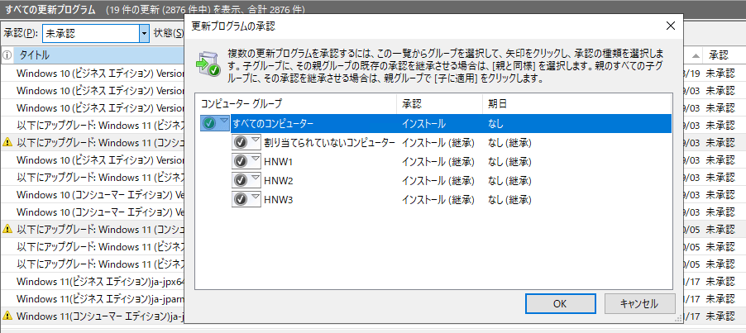Select Windows 11(ビジネス エディション)ja-jparm update row
Viewport: 746px width, 333px height.
[93, 299]
